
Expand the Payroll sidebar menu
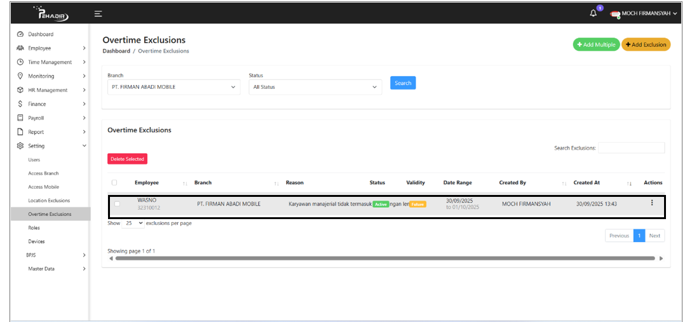pos(51,118)
